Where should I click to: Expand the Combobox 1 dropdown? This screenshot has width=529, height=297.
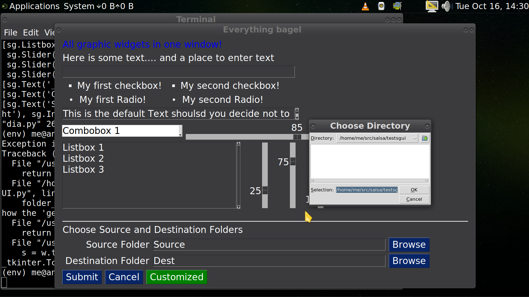coord(180,131)
